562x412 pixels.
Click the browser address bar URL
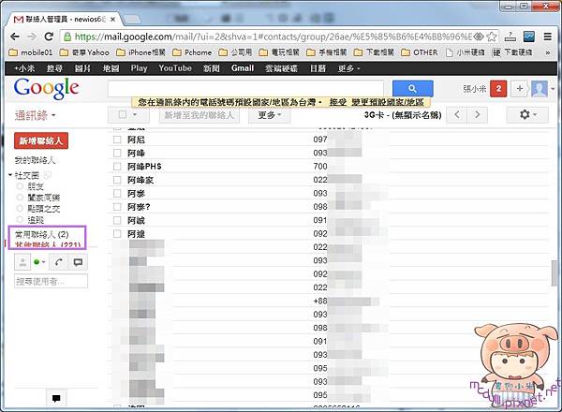274,37
